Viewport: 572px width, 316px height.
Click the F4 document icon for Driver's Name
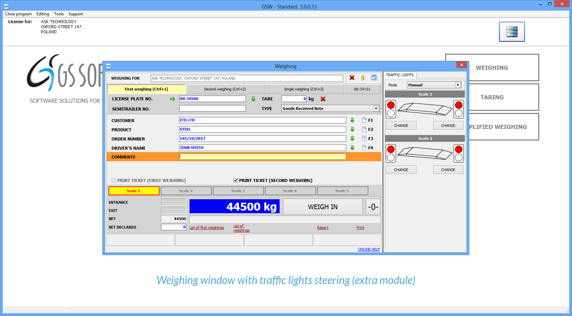[364, 148]
